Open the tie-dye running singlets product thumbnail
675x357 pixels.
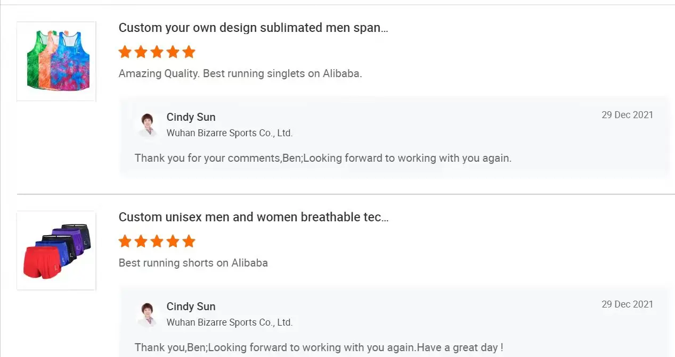tap(56, 61)
